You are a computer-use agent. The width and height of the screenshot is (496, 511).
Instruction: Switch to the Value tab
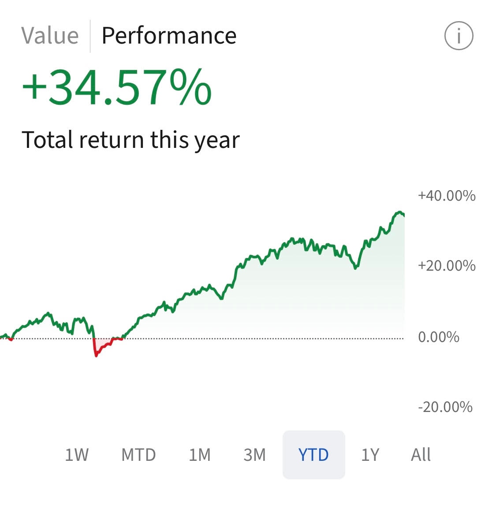tap(50, 36)
